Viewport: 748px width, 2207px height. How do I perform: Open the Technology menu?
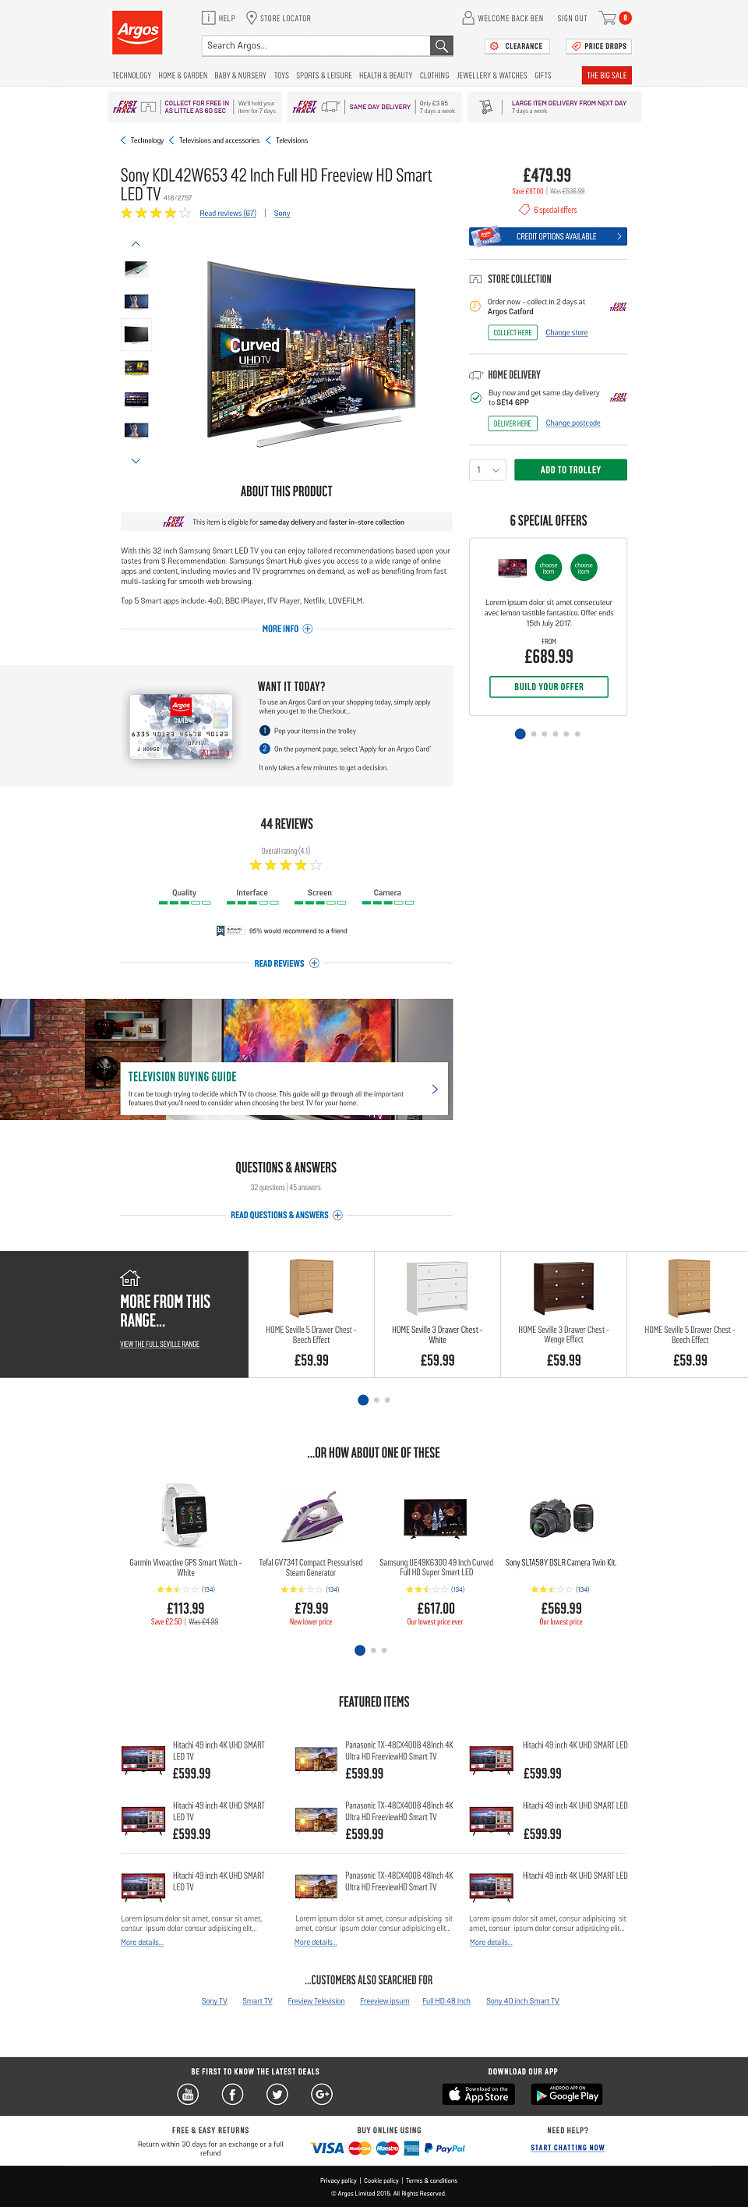[132, 76]
